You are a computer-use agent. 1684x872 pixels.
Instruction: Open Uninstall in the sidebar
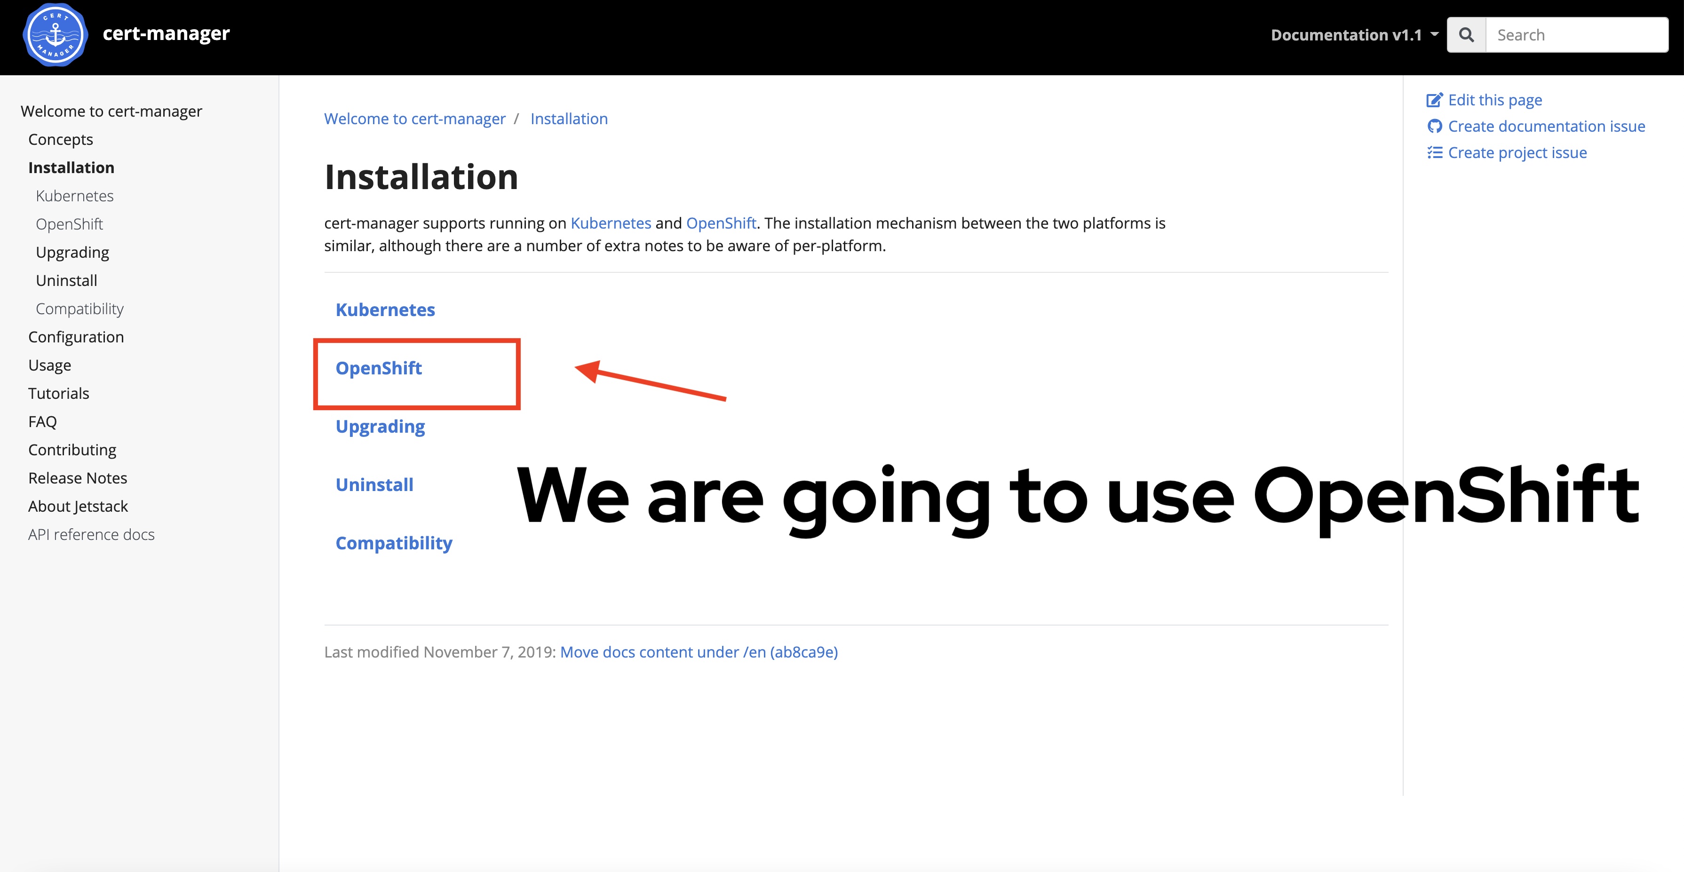pos(67,280)
